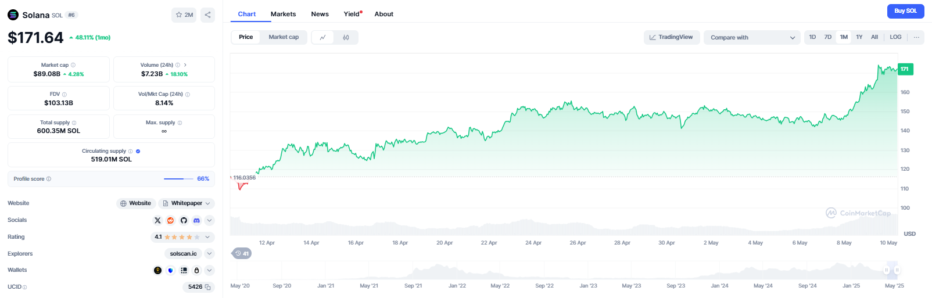Viewport: 932px width, 298px height.
Task: Set chart range to 1D
Action: pyautogui.click(x=812, y=37)
